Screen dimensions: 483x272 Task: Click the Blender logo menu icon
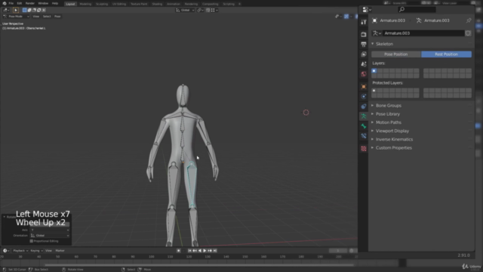(5, 3)
